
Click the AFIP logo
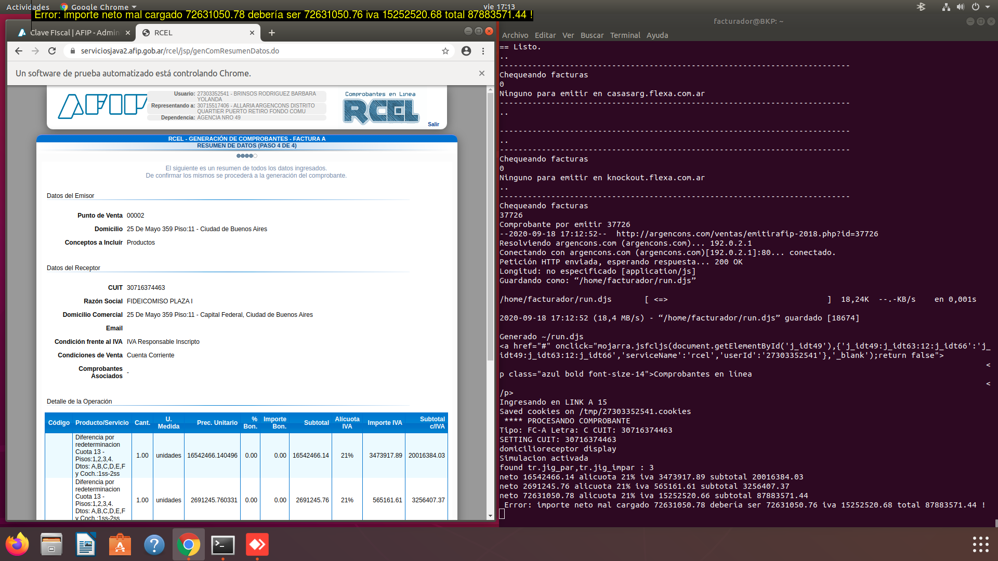102,106
